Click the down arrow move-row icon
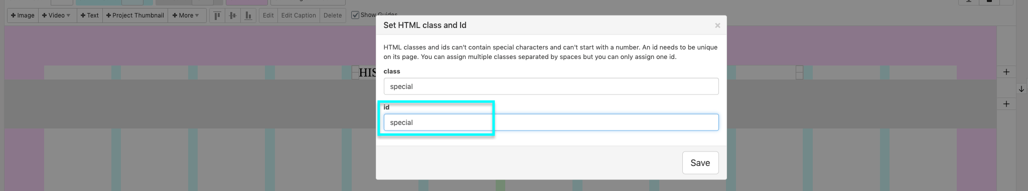 (x=1021, y=89)
